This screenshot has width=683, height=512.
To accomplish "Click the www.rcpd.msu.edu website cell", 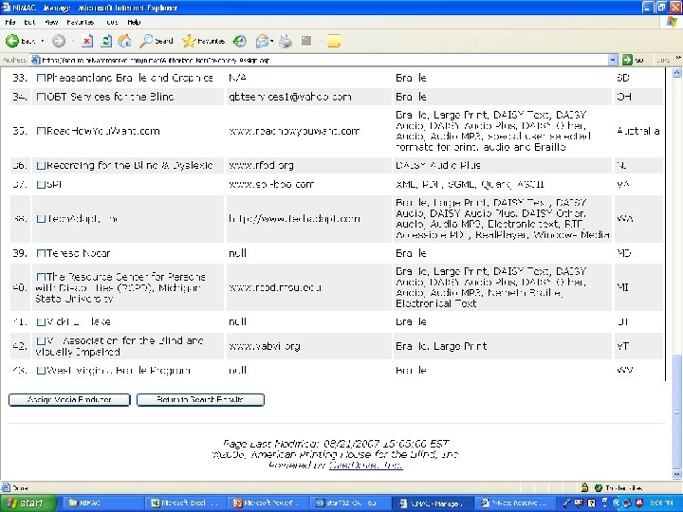I will pos(309,287).
